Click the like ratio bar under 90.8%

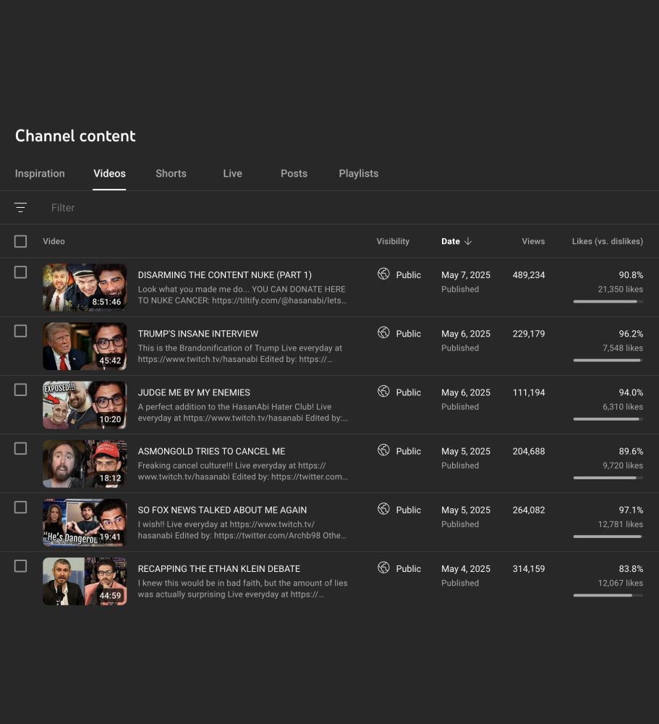pyautogui.click(x=608, y=301)
